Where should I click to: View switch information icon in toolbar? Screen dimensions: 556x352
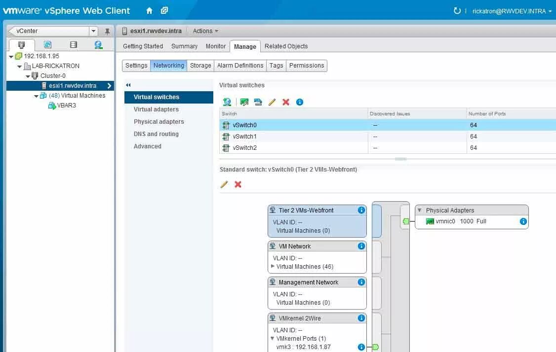pyautogui.click(x=300, y=102)
